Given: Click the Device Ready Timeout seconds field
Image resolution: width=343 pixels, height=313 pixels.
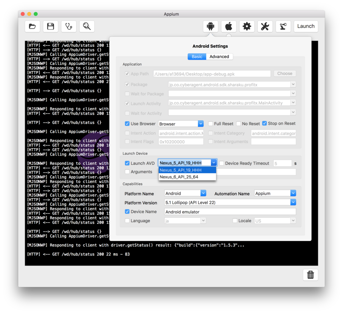Looking at the screenshot, I should click(283, 163).
